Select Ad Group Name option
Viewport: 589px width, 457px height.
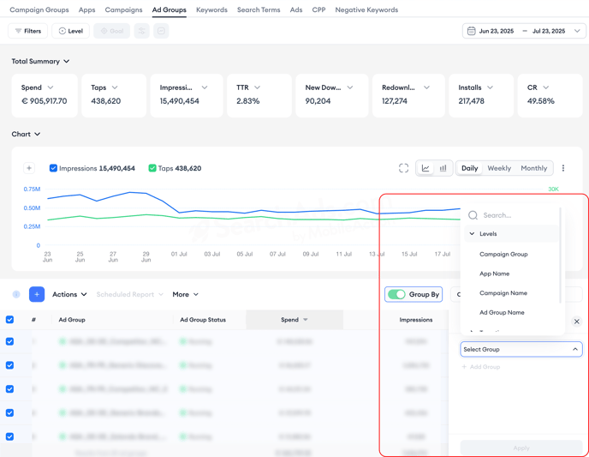(502, 313)
